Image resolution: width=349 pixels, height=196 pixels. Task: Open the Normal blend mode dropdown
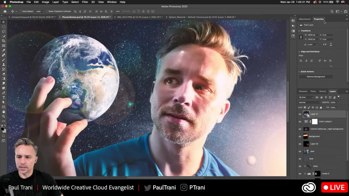(310, 102)
